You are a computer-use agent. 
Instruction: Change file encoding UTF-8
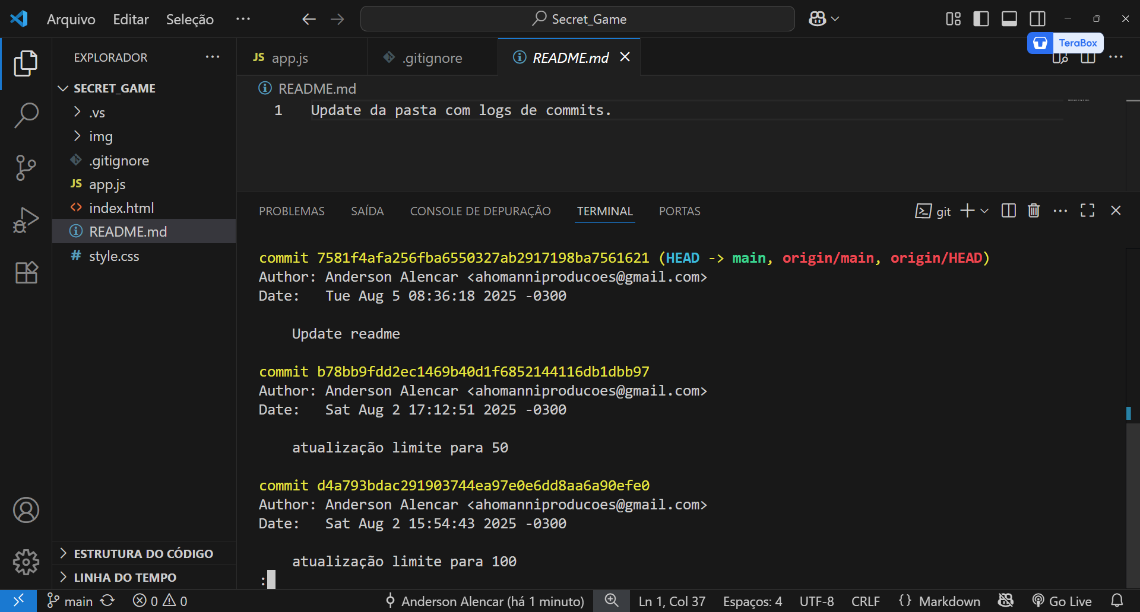click(816, 601)
